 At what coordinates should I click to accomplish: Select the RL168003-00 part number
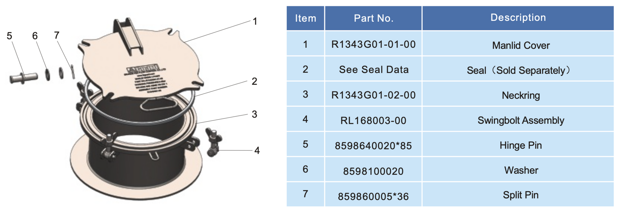[x=373, y=121]
